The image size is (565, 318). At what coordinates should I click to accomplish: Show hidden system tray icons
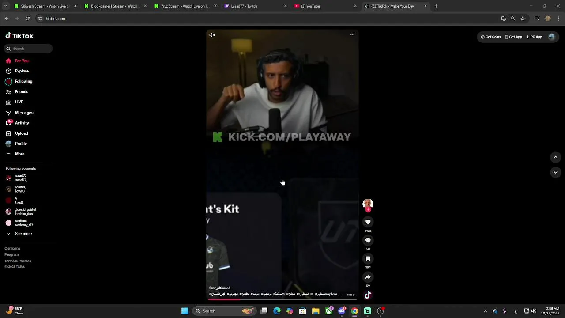(x=485, y=311)
